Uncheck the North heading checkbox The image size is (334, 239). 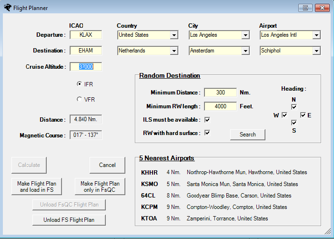294,107
